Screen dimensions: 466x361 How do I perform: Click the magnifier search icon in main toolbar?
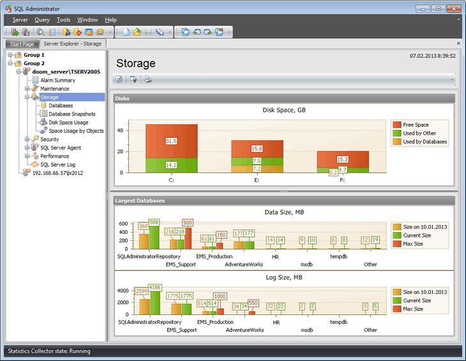pyautogui.click(x=40, y=32)
